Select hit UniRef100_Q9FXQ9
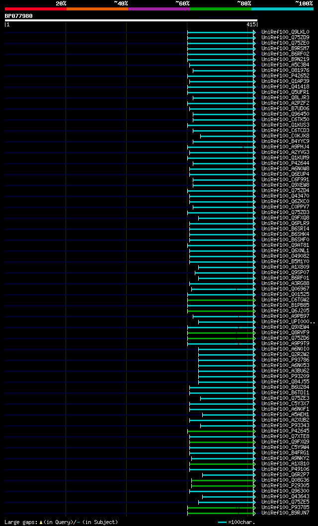Screen dimensions: 318x526 (x=286, y=442)
